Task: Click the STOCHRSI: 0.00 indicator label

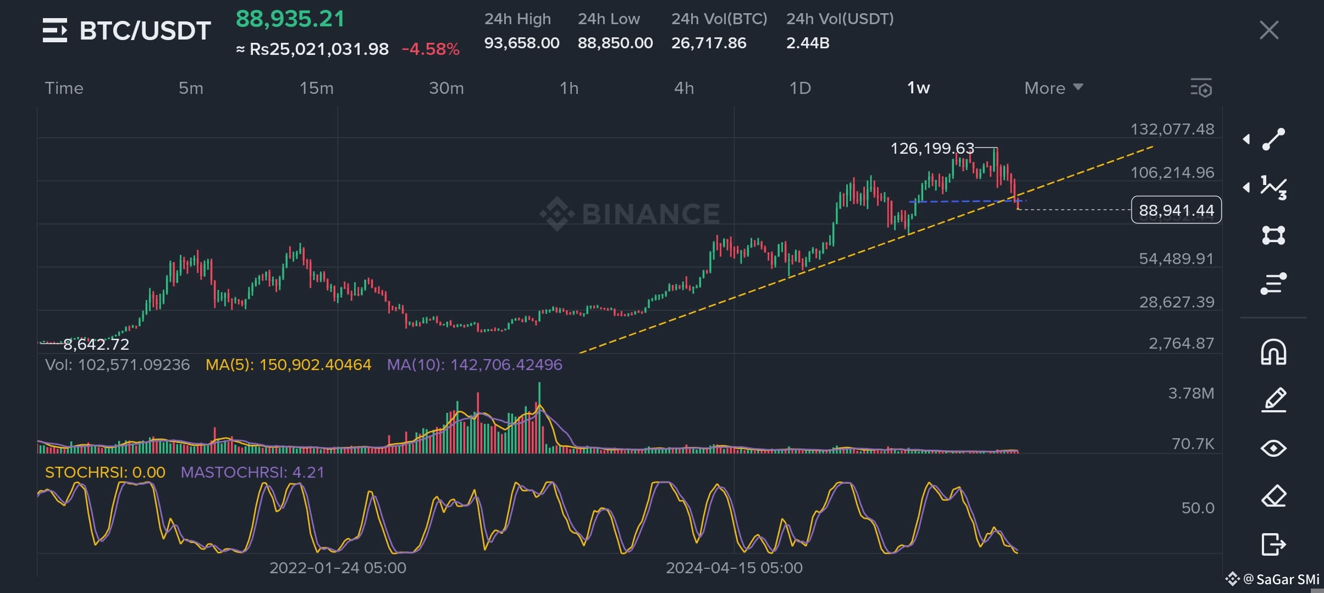Action: (105, 472)
